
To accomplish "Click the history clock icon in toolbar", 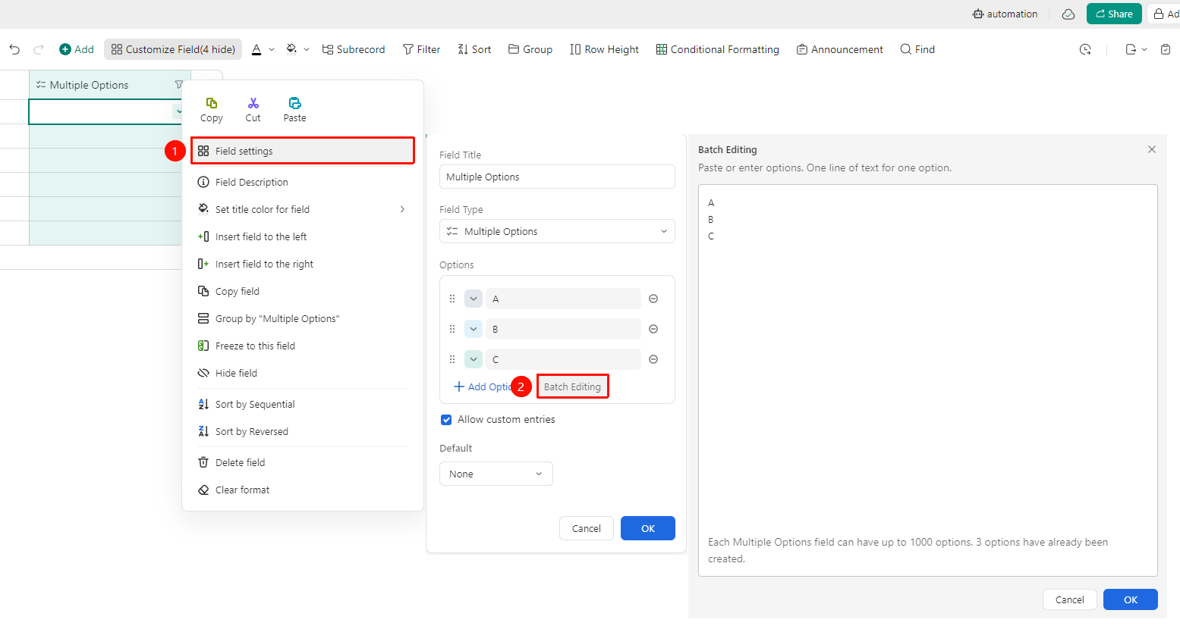I will click(1085, 49).
